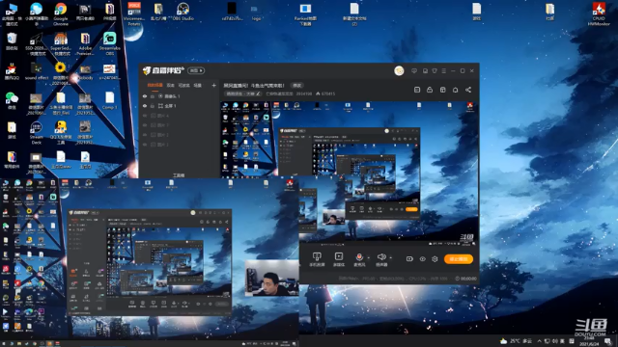Click the stream timer 00:00:00 in status bar

pyautogui.click(x=465, y=279)
